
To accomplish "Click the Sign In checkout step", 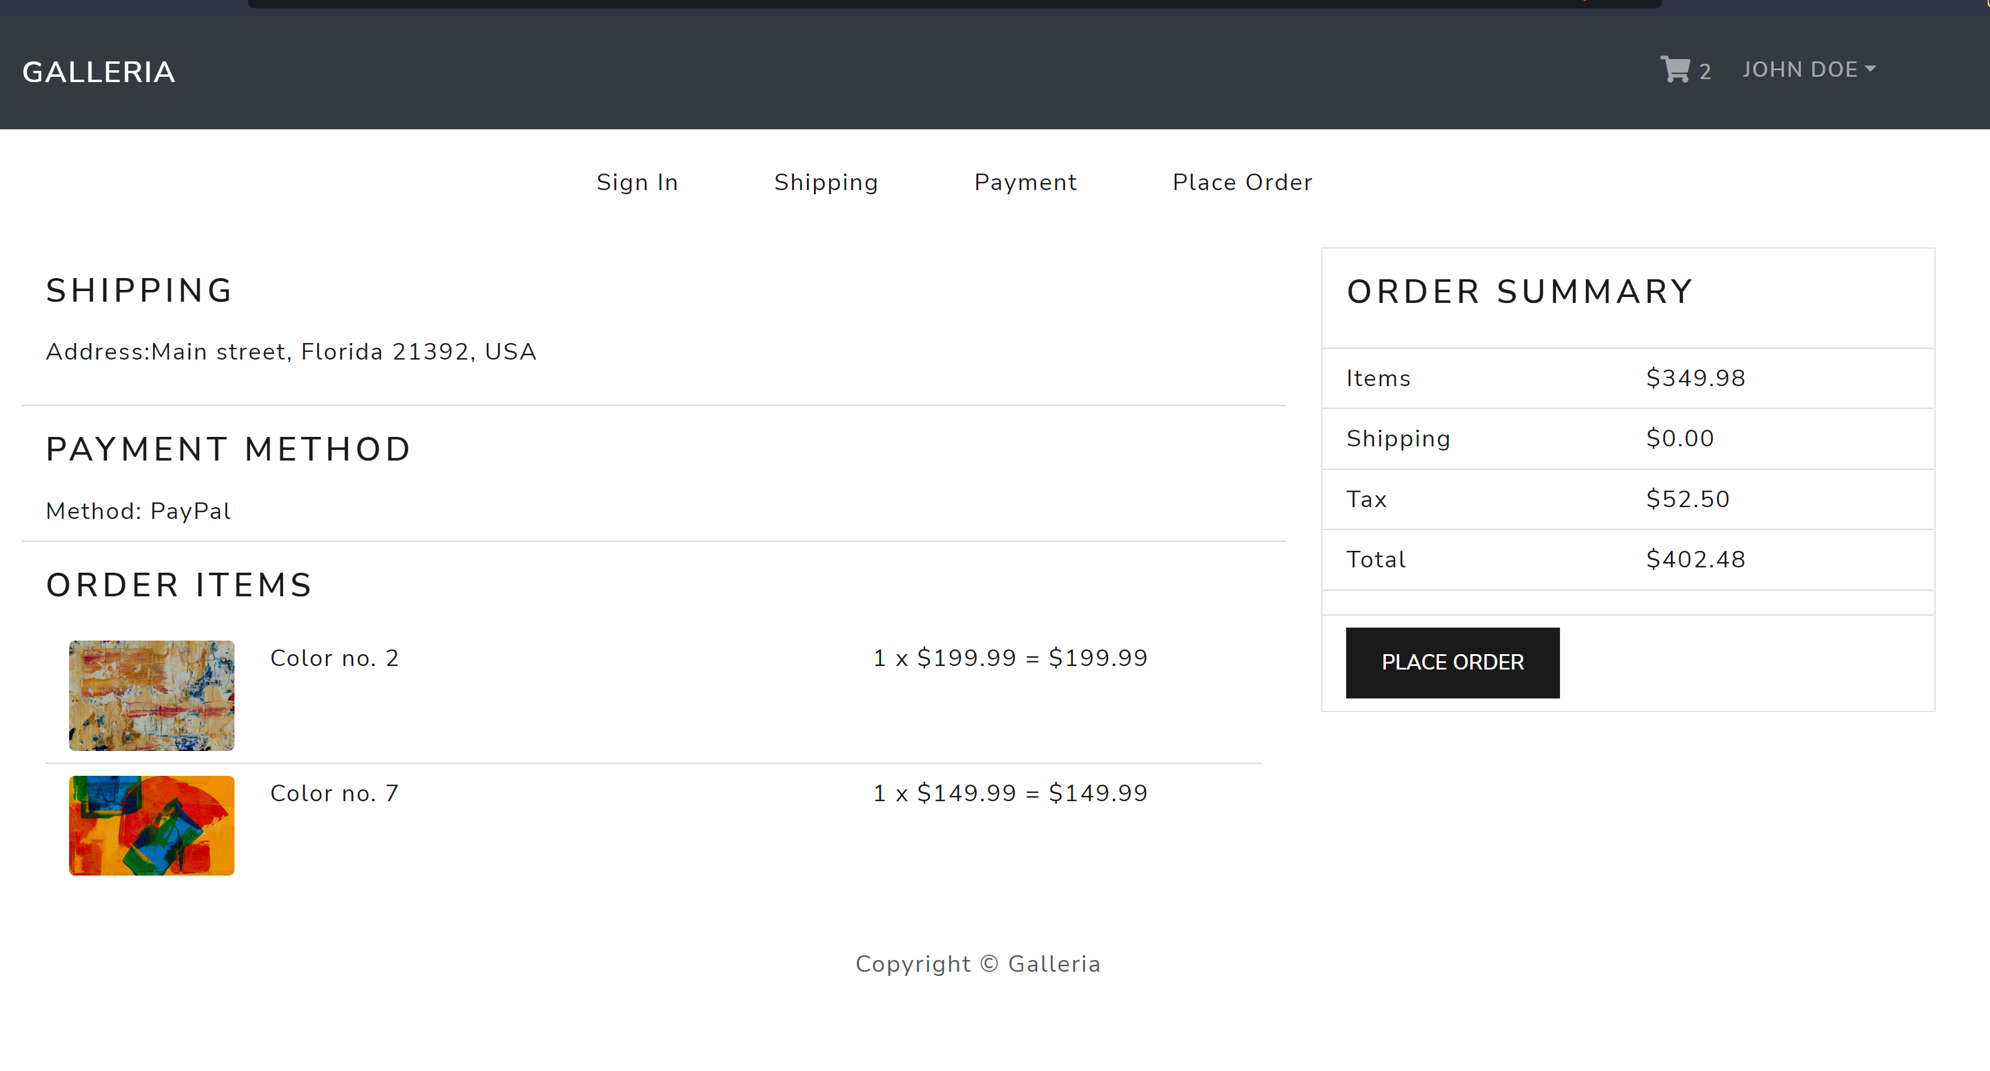I will coord(637,182).
